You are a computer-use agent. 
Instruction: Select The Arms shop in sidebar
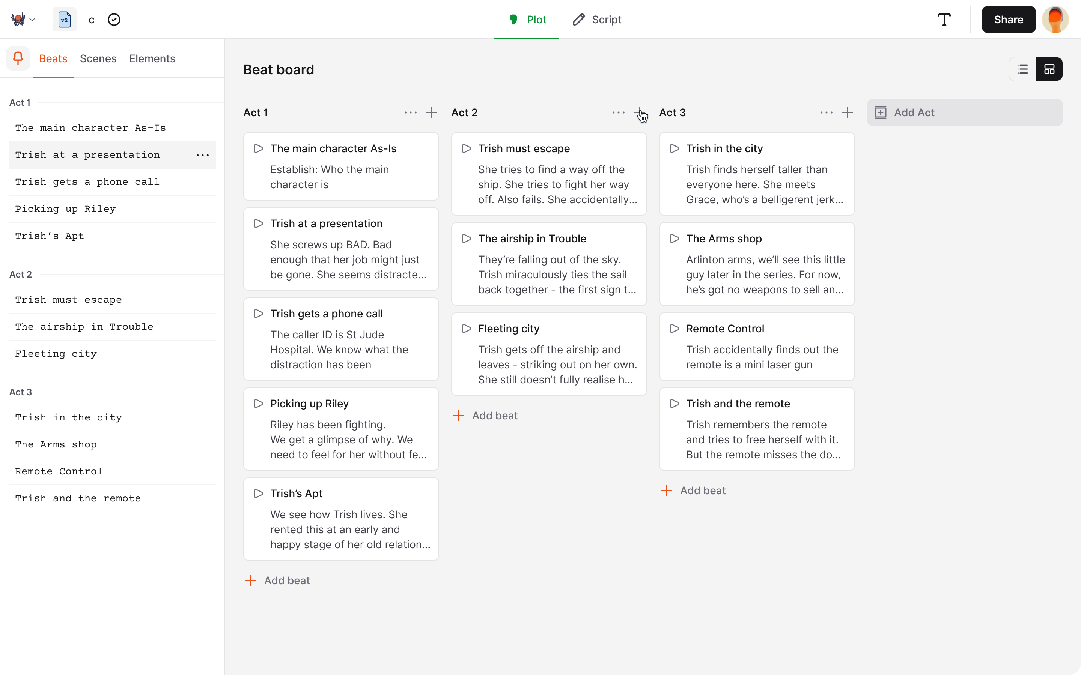click(x=113, y=445)
